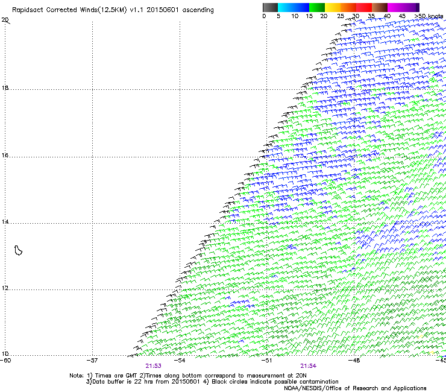446x392 pixels.
Task: Click the 'Note: 1) Times are GMT' line
Action: (187, 376)
